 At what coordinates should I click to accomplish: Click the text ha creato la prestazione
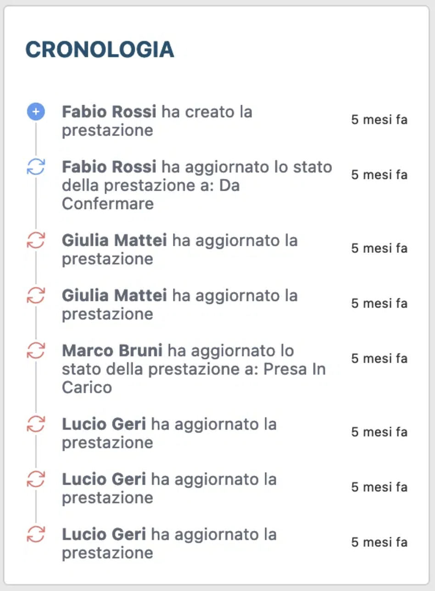tap(157, 121)
